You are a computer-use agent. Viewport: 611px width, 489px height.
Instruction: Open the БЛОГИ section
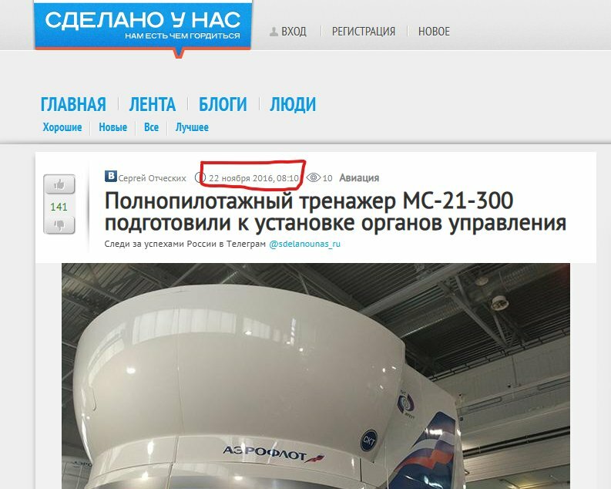click(223, 104)
